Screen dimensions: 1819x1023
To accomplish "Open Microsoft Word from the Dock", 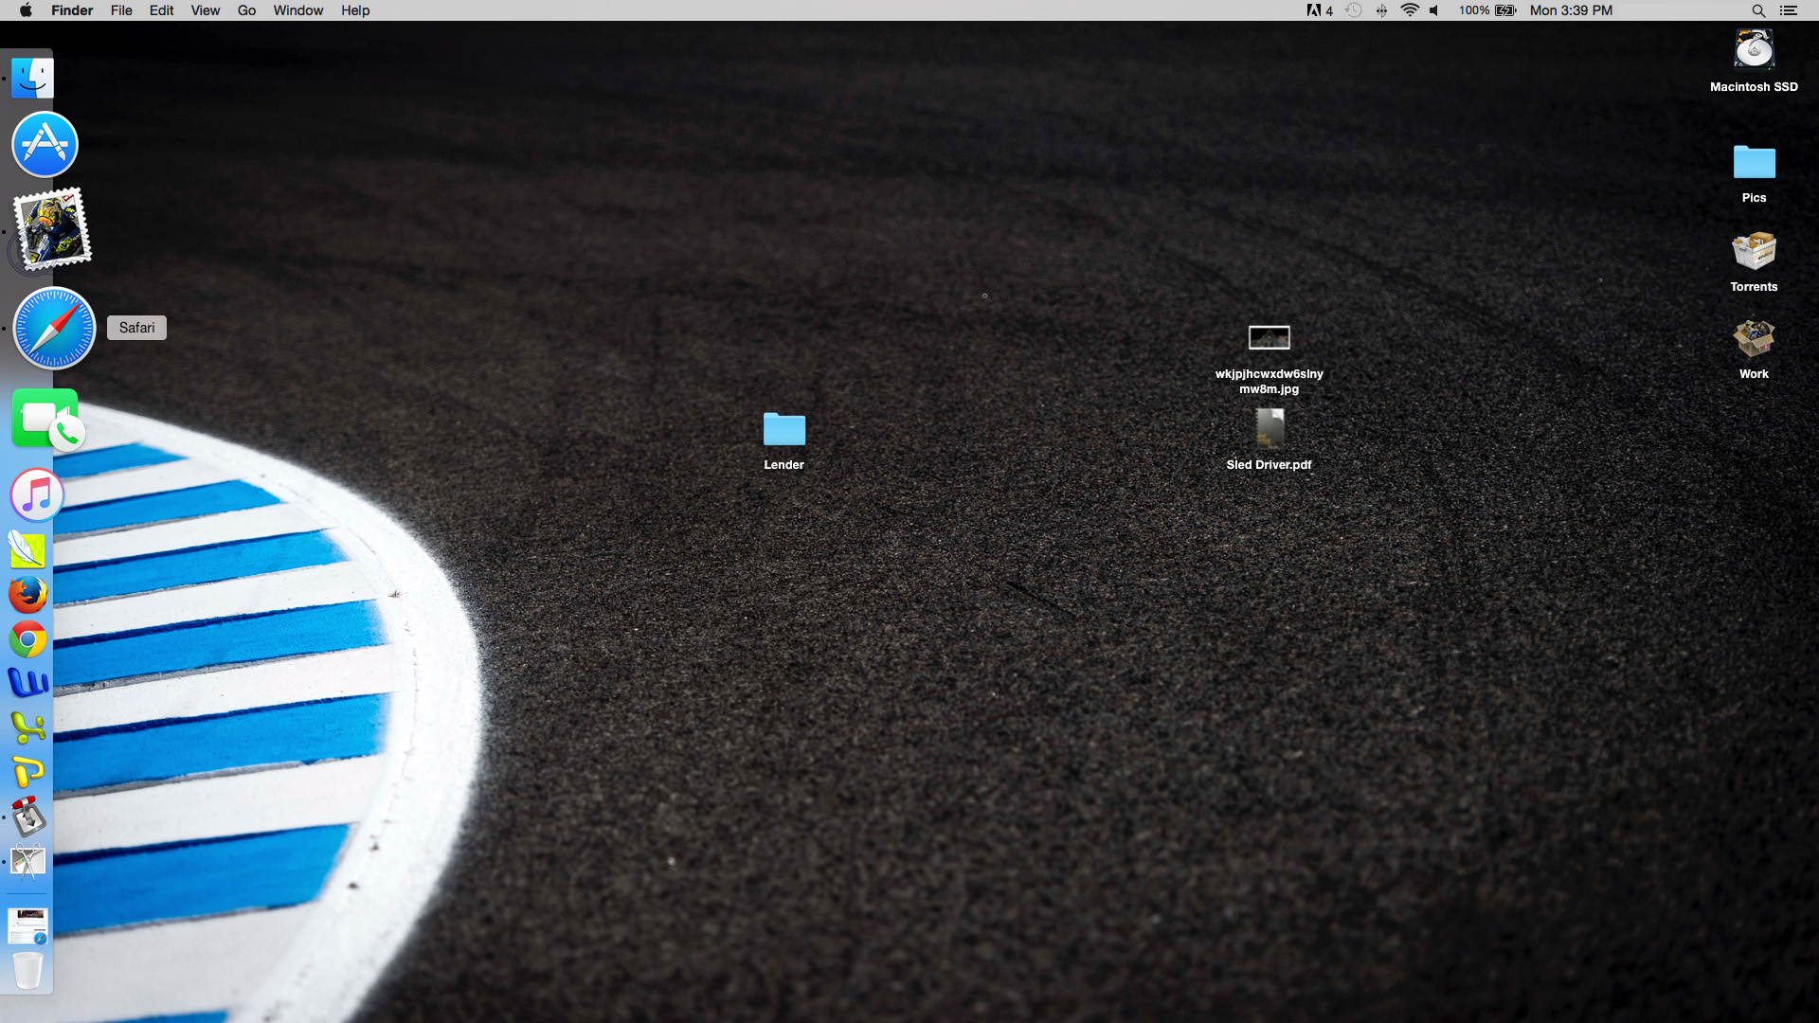I will pos(27,683).
